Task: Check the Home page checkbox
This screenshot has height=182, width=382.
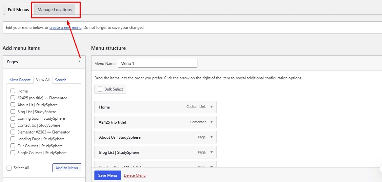Action: pyautogui.click(x=13, y=91)
